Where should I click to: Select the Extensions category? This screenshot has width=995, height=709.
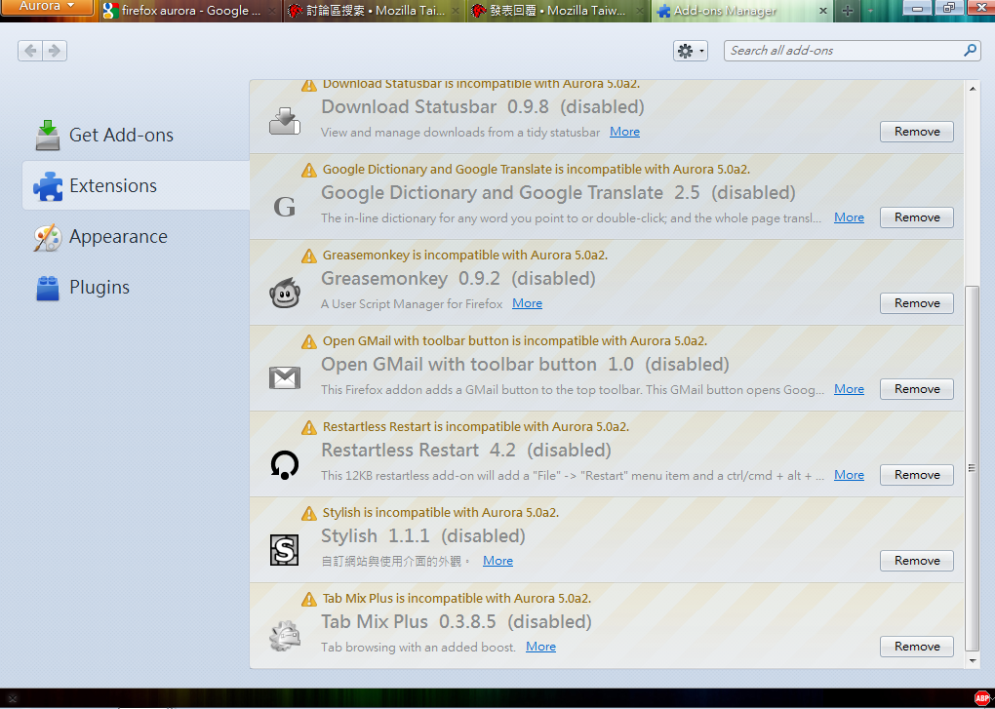136,185
